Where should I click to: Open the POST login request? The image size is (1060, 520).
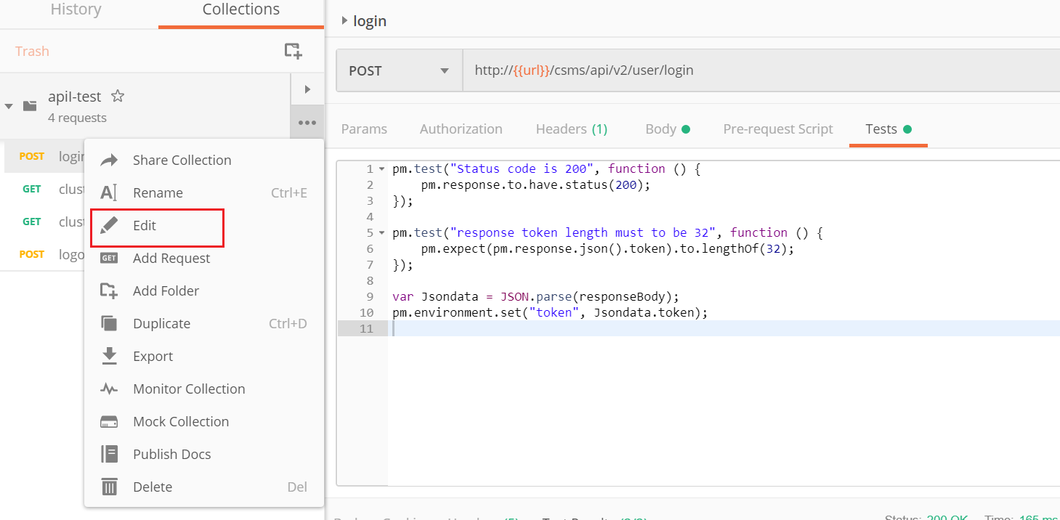(x=44, y=156)
